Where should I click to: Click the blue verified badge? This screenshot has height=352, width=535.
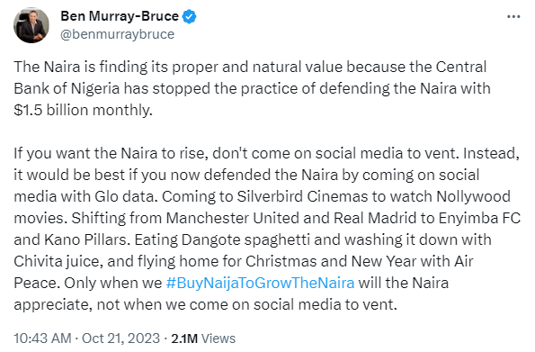[189, 16]
